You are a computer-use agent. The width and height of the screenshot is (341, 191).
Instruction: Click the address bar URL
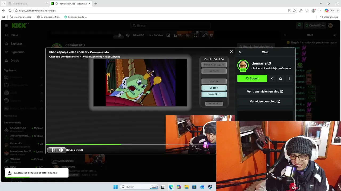point(37,11)
